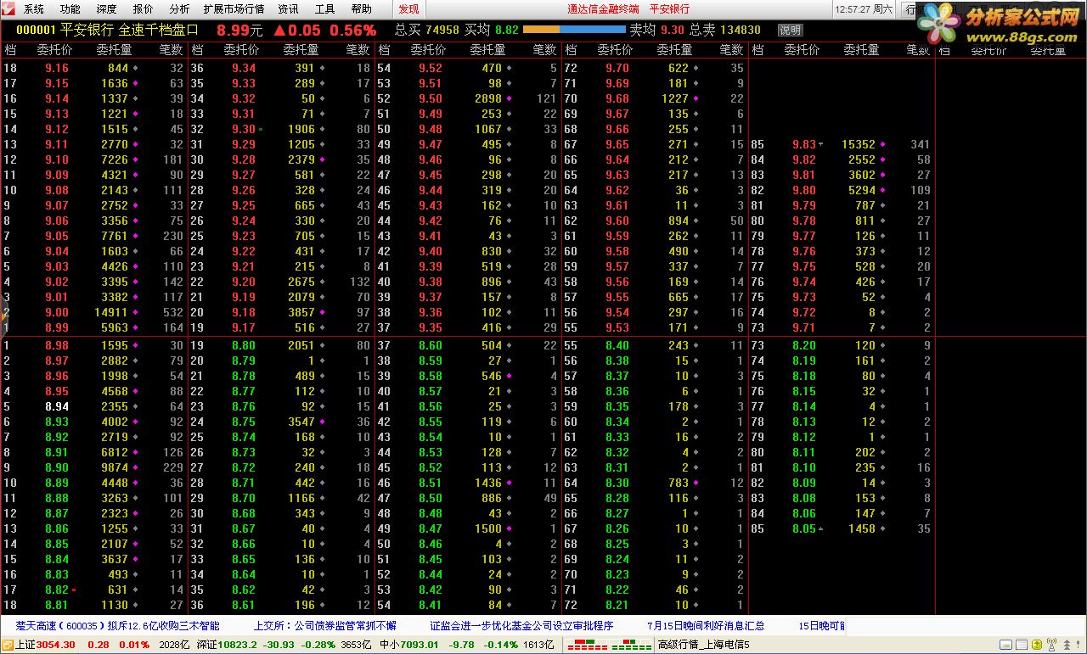Select the buy volume 3547

[x=301, y=422]
